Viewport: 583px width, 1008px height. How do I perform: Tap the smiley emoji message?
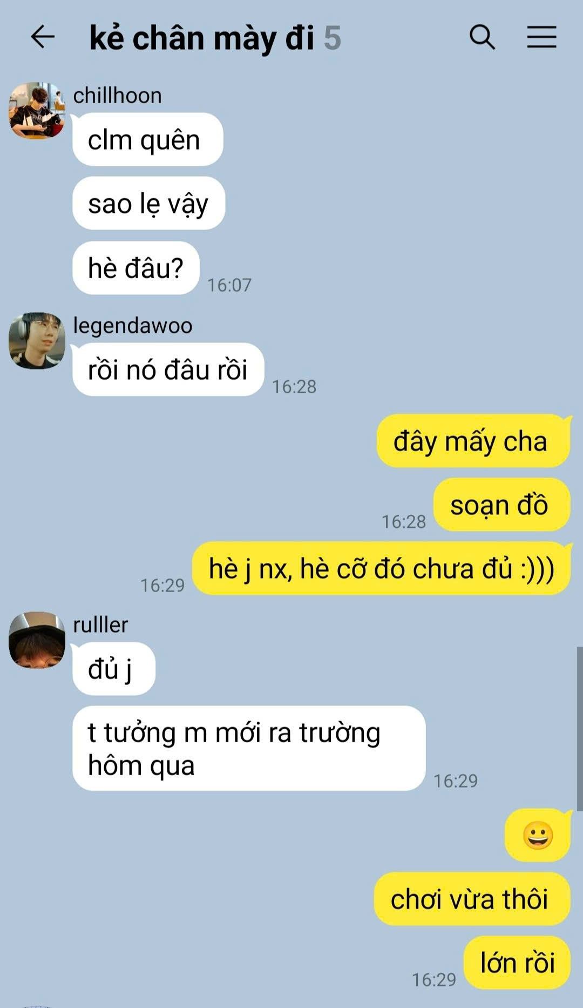538,835
